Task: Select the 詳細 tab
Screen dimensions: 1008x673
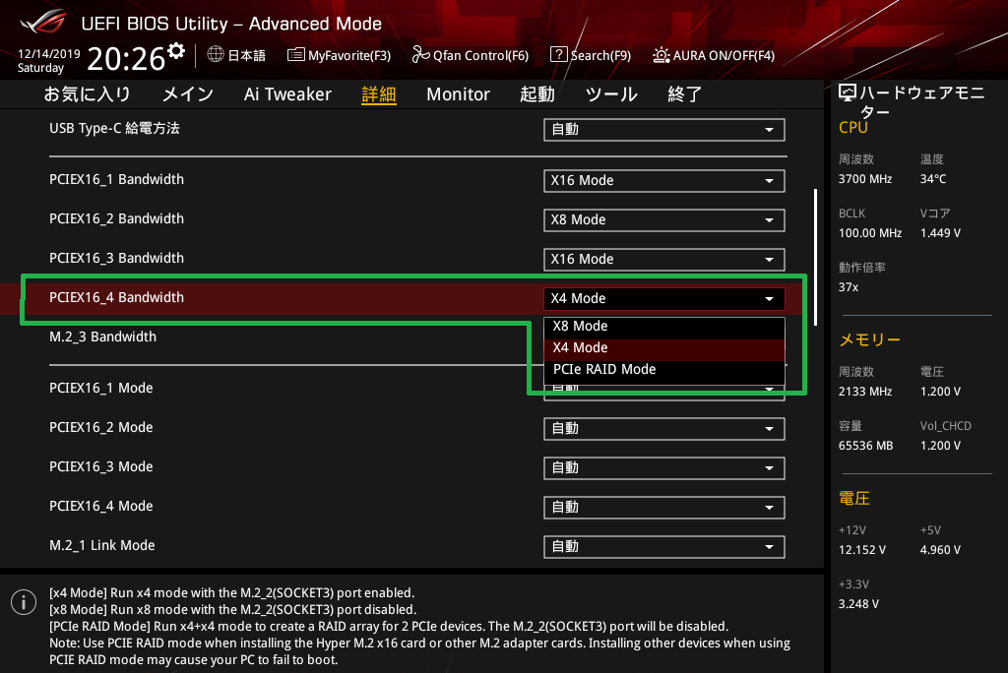Action: click(379, 93)
